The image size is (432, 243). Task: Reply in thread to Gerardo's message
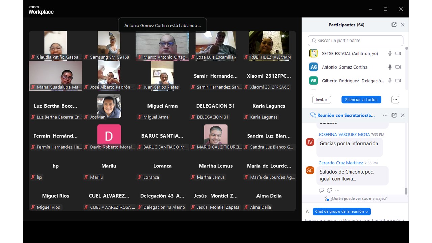pos(321,190)
